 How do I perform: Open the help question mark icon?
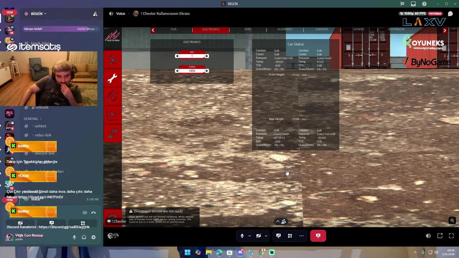(424, 4)
